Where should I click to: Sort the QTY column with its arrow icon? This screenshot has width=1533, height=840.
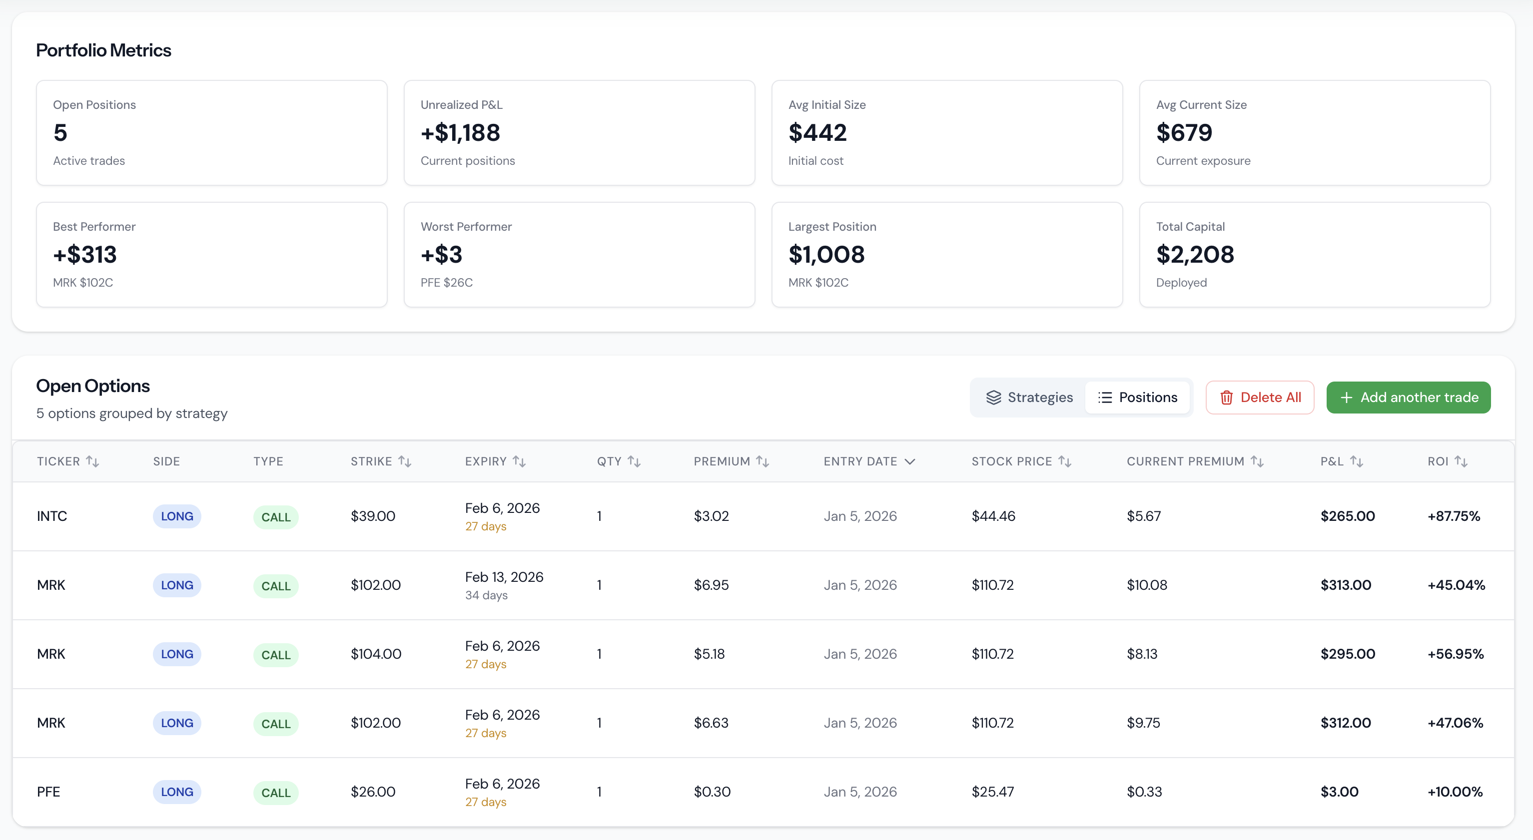coord(636,460)
